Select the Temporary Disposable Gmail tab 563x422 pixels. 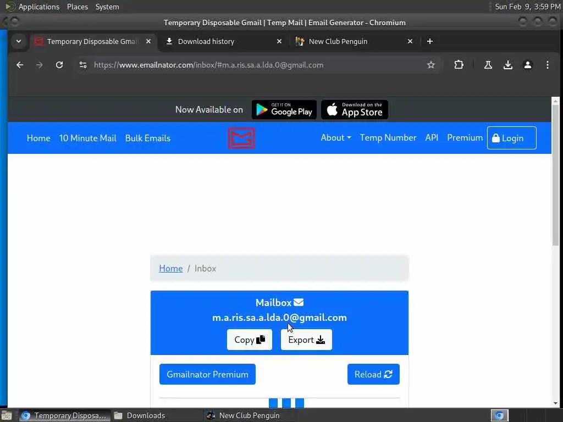coord(93,41)
